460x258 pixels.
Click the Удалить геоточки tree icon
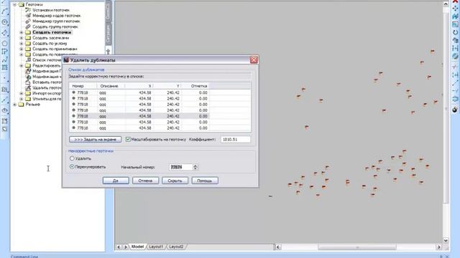[28, 87]
